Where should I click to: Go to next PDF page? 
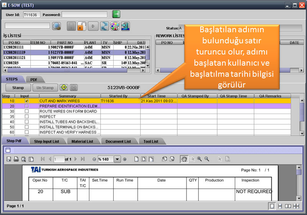pyautogui.click(x=76, y=159)
